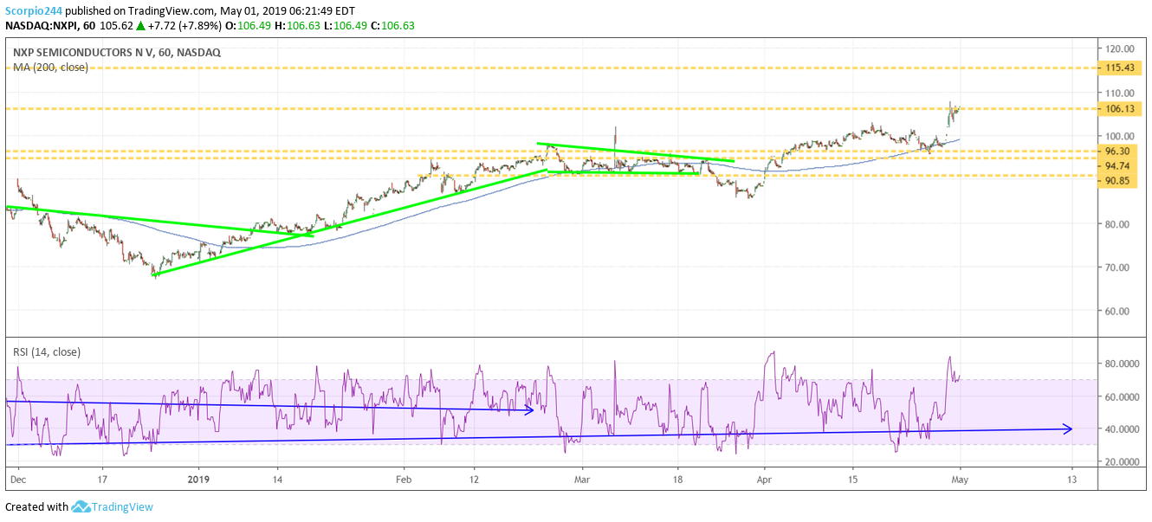Click the 'Feb' label on time axis
Screen dimensions: 1152x522
coord(402,479)
